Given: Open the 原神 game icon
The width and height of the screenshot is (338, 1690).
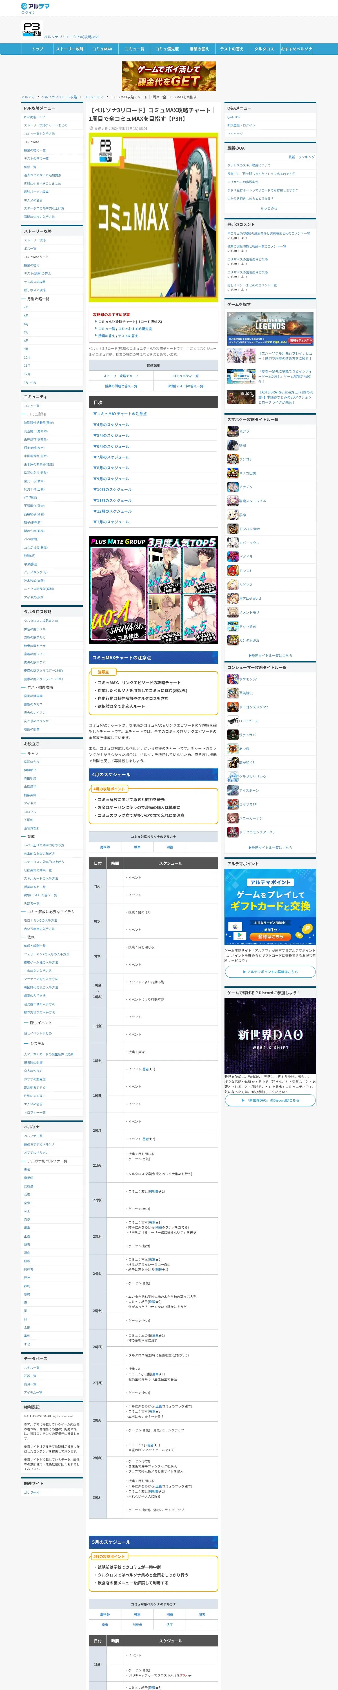Looking at the screenshot, I should coord(232,515).
